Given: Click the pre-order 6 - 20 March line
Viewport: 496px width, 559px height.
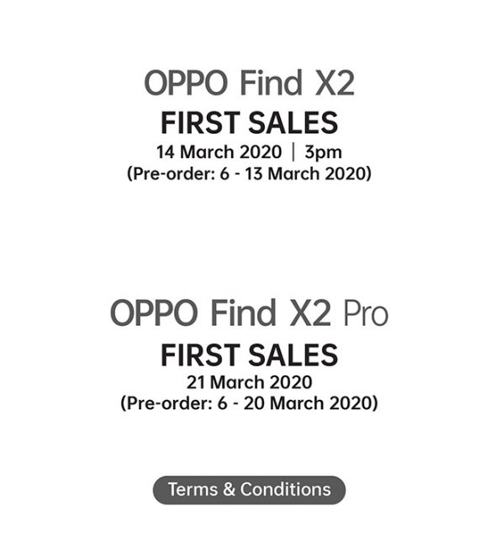Looking at the screenshot, I should [x=249, y=403].
